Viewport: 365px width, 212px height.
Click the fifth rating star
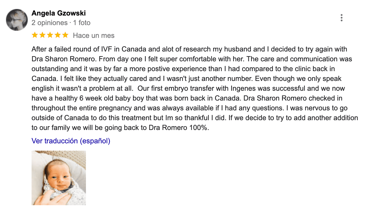click(65, 35)
